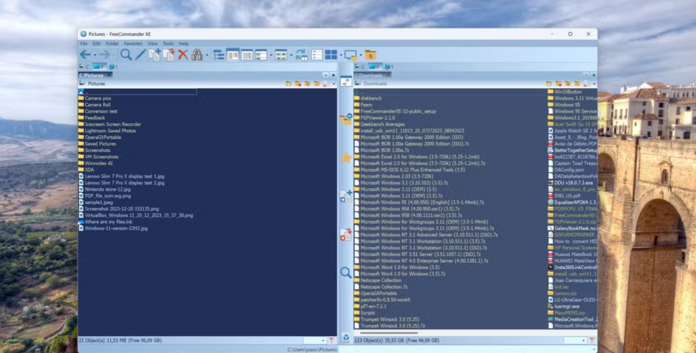This screenshot has width=696, height=353.
Task: Select network drive 1 in right panel
Action: [388, 67]
